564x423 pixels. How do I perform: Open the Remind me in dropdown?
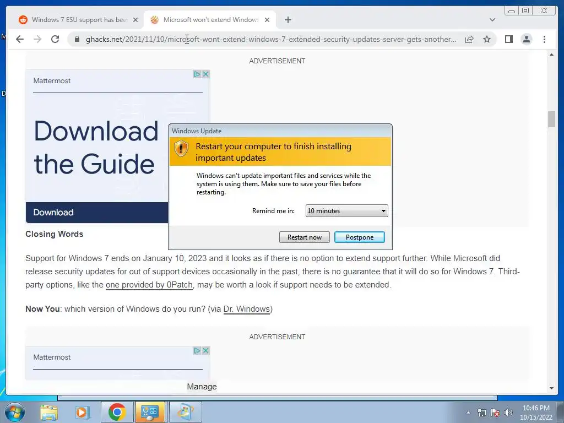[347, 211]
